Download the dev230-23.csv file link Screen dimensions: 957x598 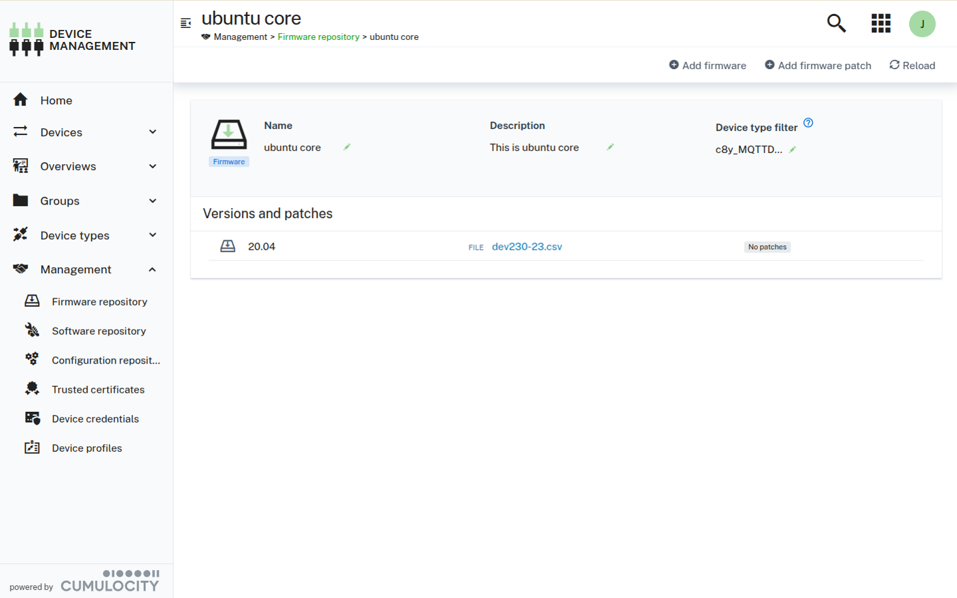(x=526, y=247)
